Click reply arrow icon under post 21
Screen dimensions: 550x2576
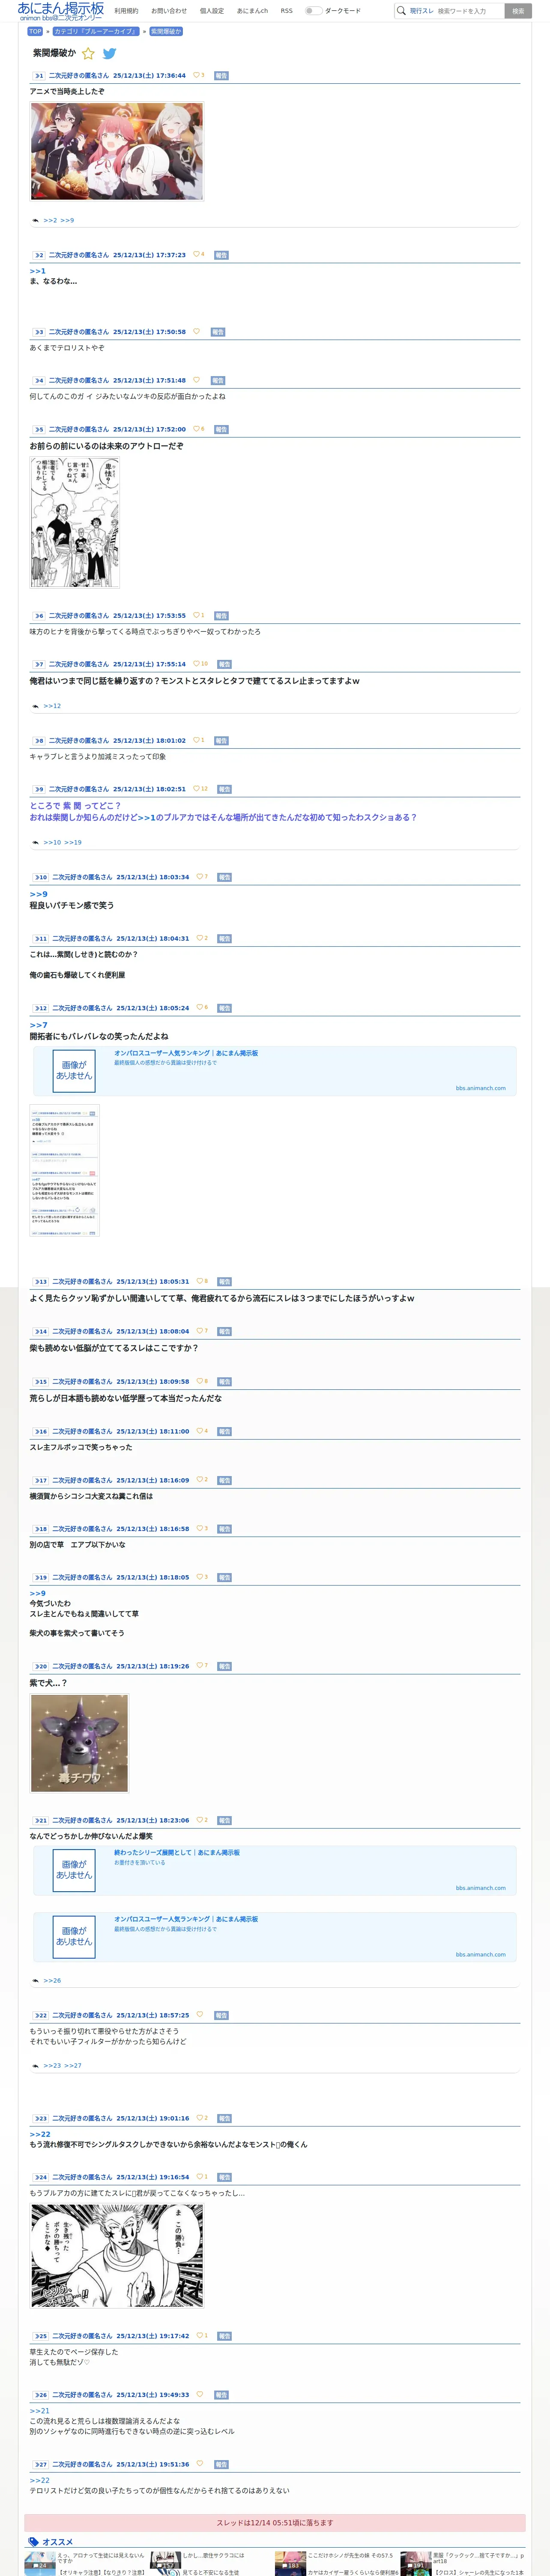point(35,1981)
